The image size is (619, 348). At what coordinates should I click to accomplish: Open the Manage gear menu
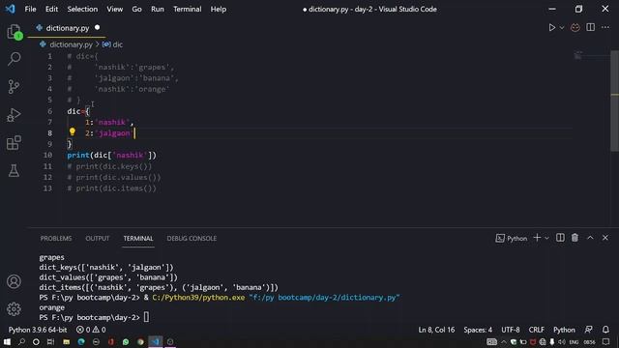(x=14, y=309)
